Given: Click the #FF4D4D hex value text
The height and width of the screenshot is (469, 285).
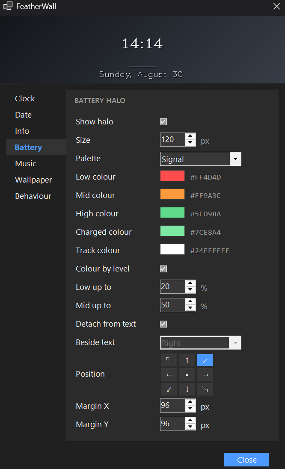Looking at the screenshot, I should pyautogui.click(x=206, y=177).
